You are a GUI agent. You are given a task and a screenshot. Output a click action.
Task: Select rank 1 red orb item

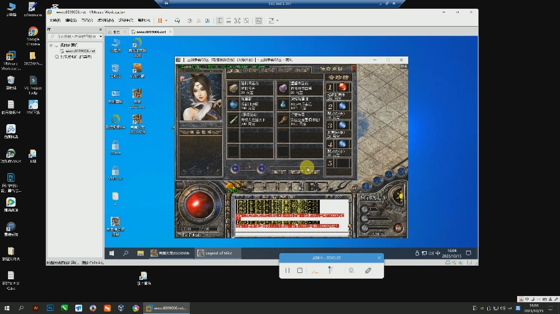coord(342,87)
